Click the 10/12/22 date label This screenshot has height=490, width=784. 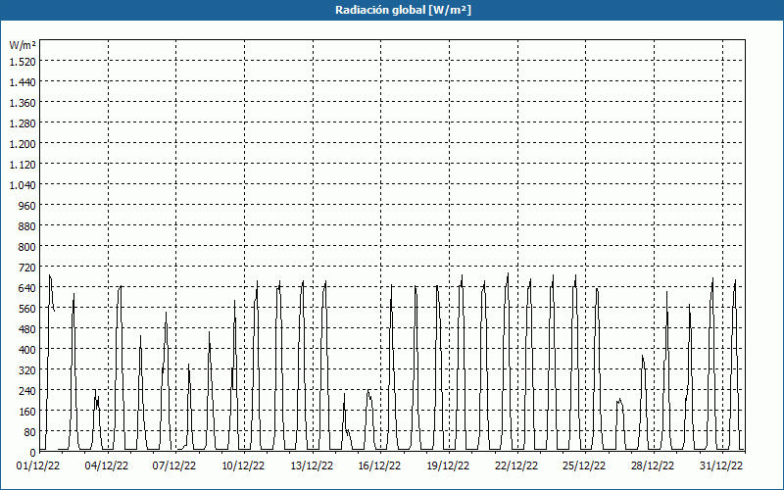point(243,465)
